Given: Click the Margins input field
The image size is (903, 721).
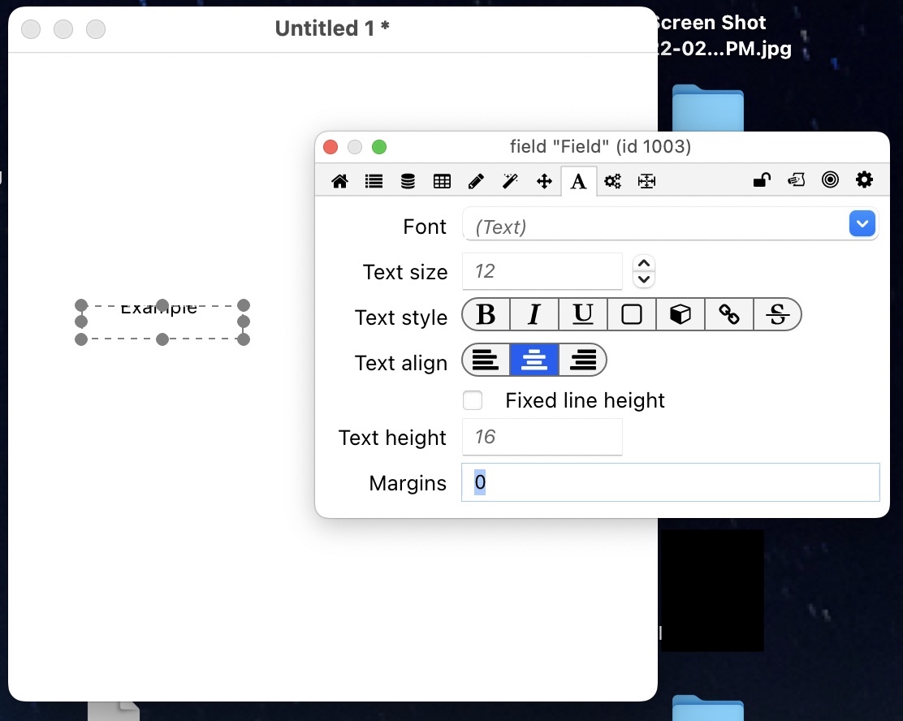Looking at the screenshot, I should tap(670, 483).
